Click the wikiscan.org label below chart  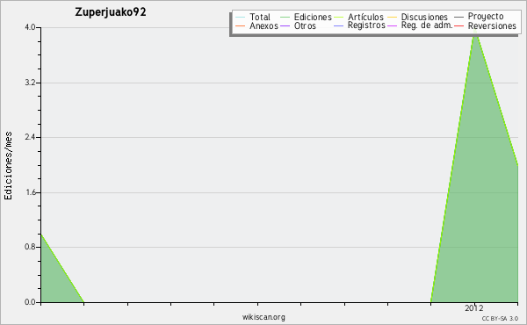[x=263, y=317]
